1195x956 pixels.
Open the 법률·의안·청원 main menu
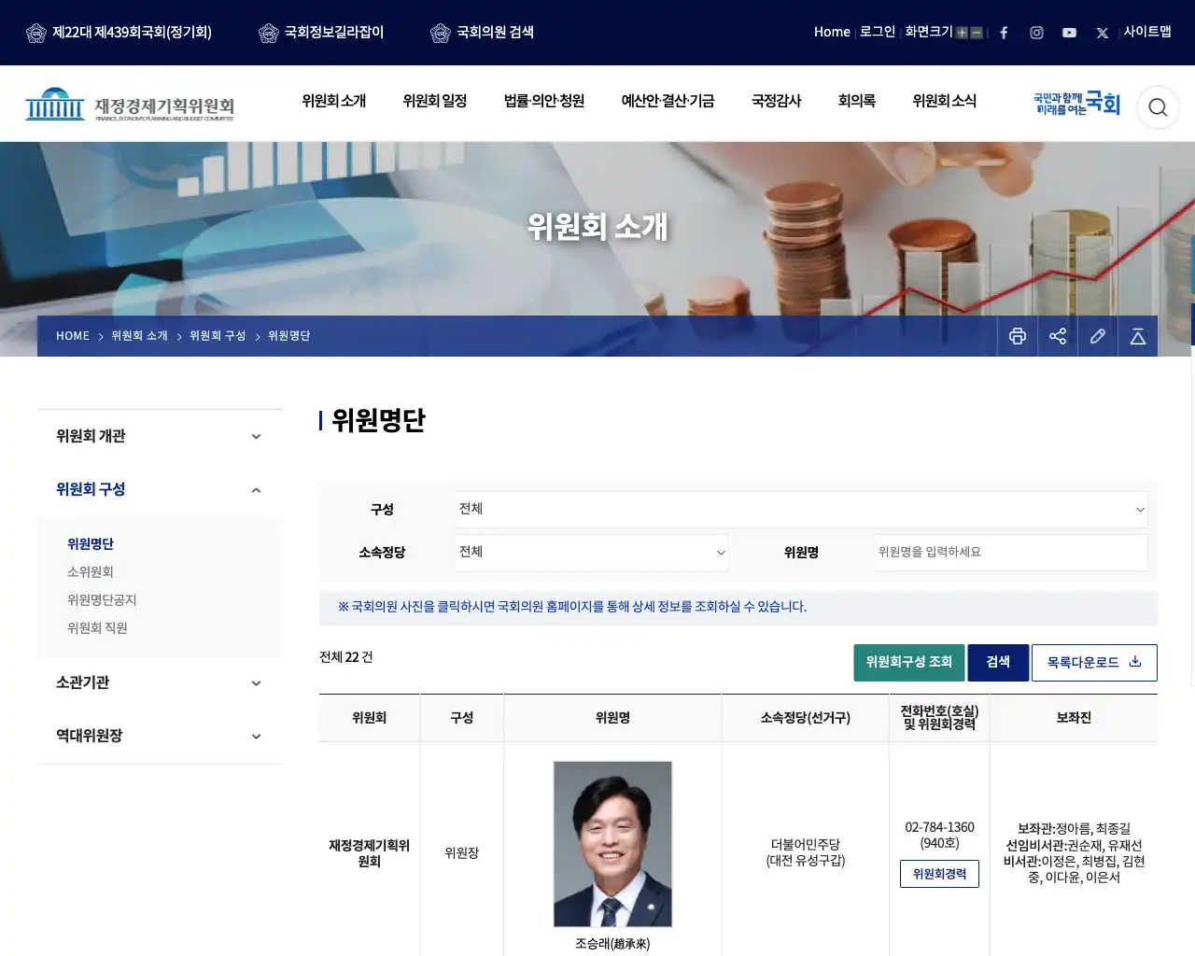(544, 101)
